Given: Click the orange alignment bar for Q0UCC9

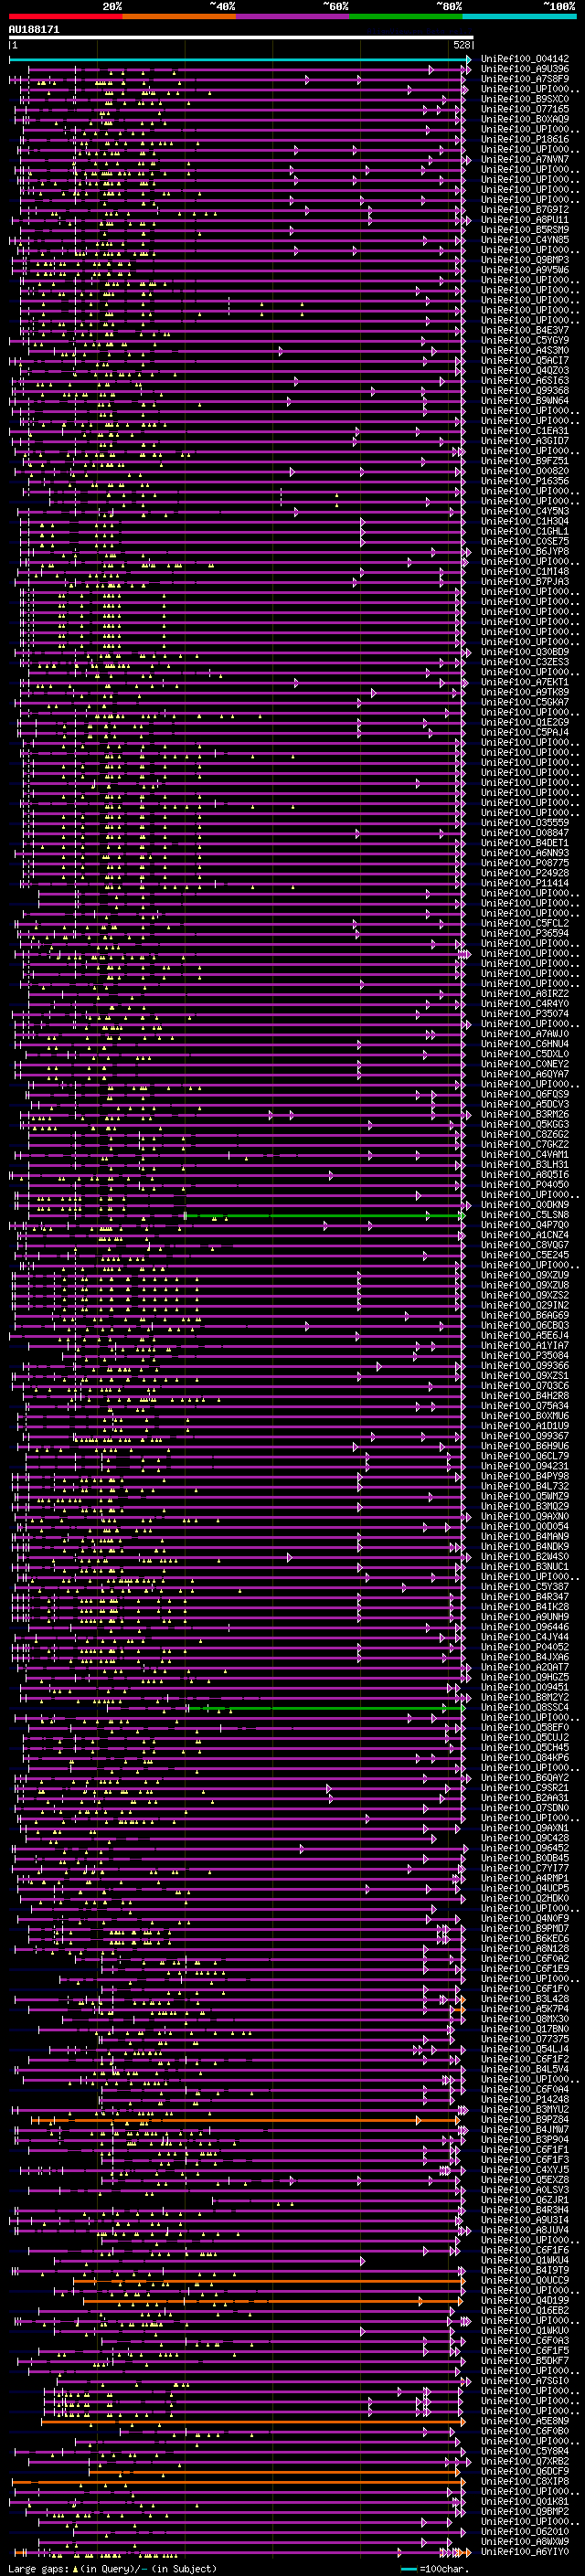Looking at the screenshot, I should pyautogui.click(x=267, y=2281).
